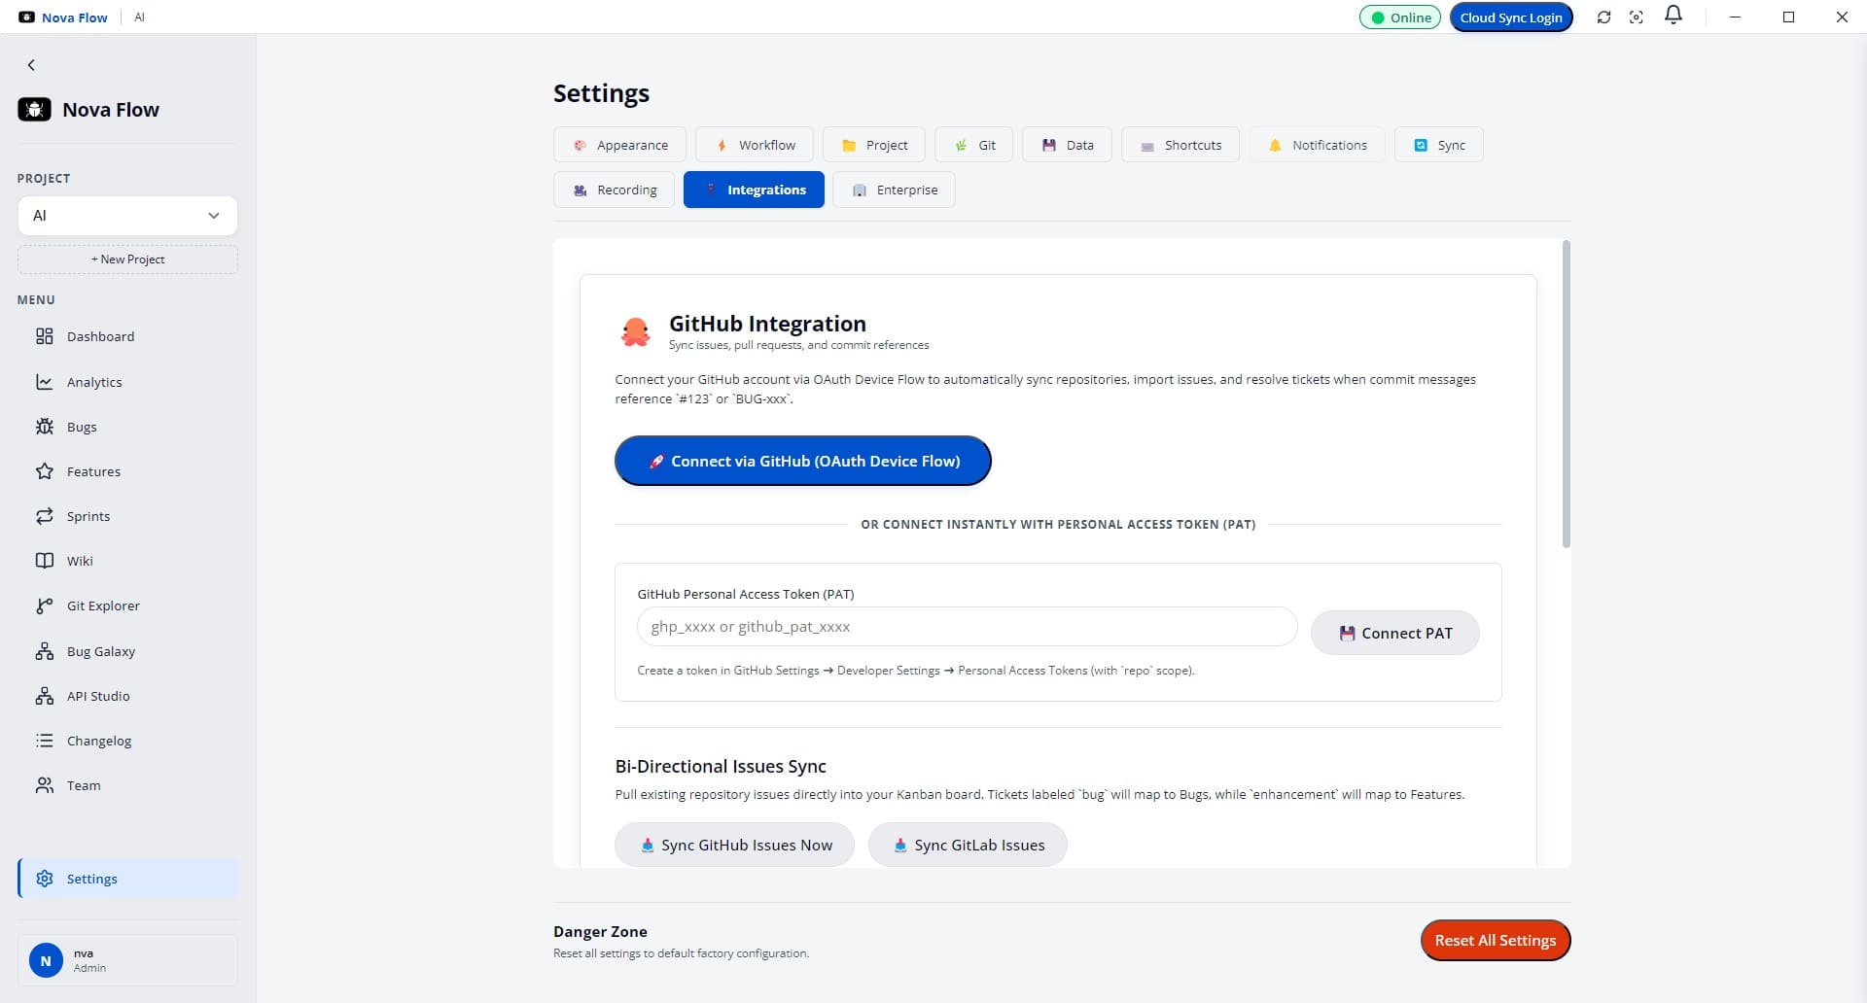Click the refresh sync icon in title bar
The image size is (1867, 1003).
[x=1603, y=17]
